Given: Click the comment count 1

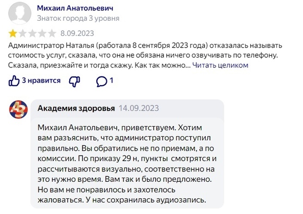Looking at the screenshot, I should click(x=111, y=80).
